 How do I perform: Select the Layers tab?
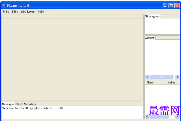(x=150, y=38)
